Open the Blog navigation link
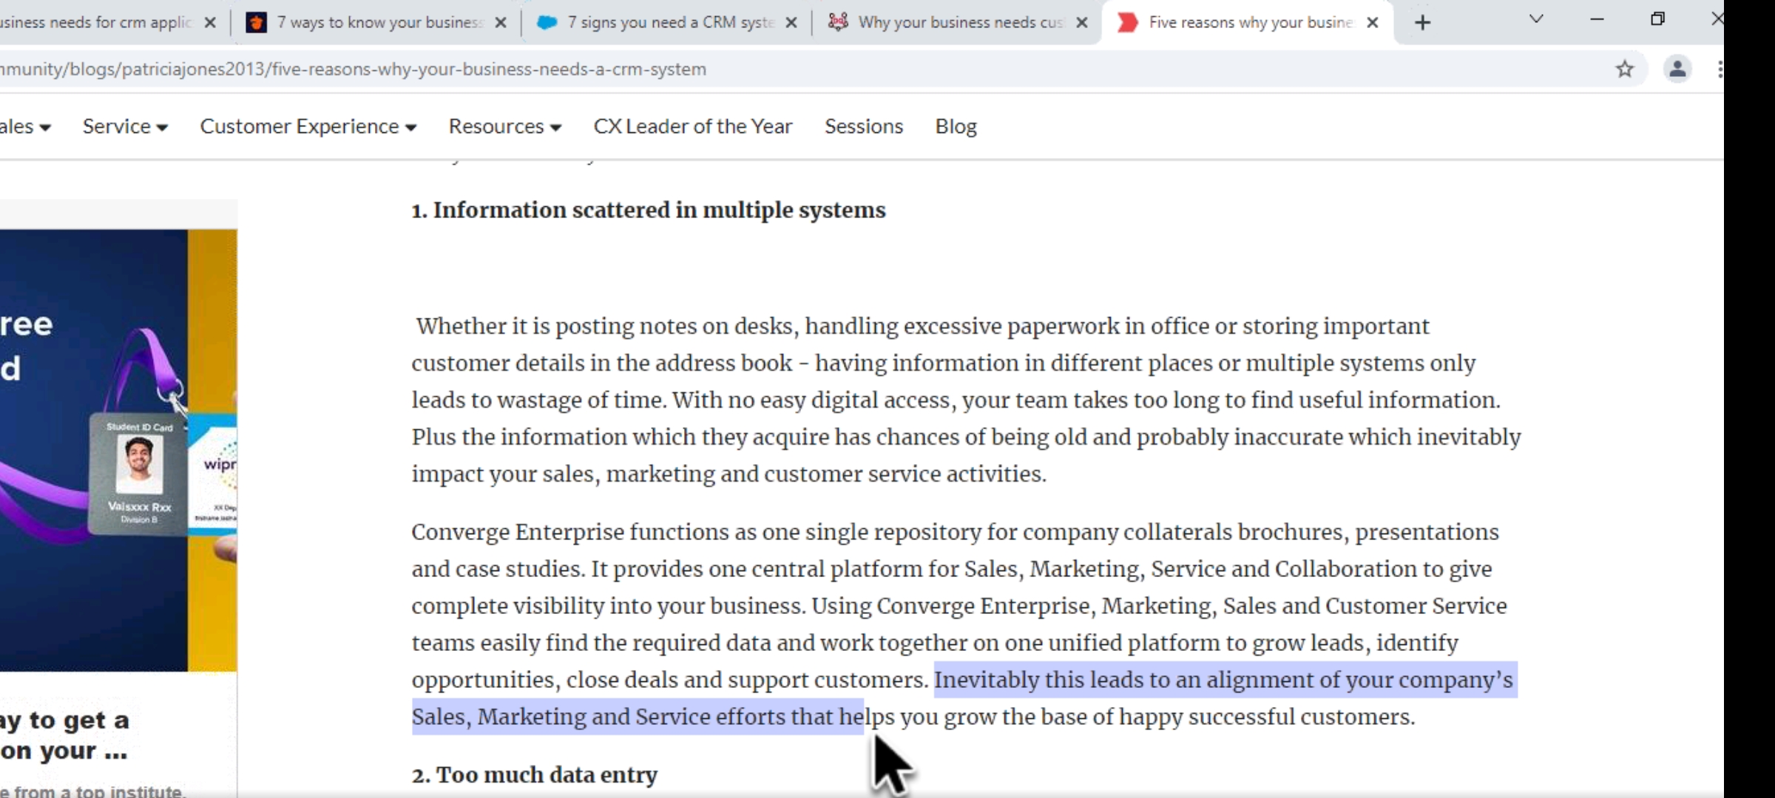This screenshot has height=798, width=1775. pyautogui.click(x=956, y=127)
